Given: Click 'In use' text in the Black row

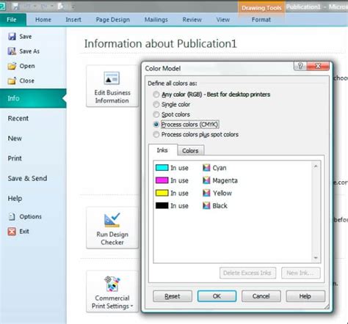Looking at the screenshot, I should point(179,206).
